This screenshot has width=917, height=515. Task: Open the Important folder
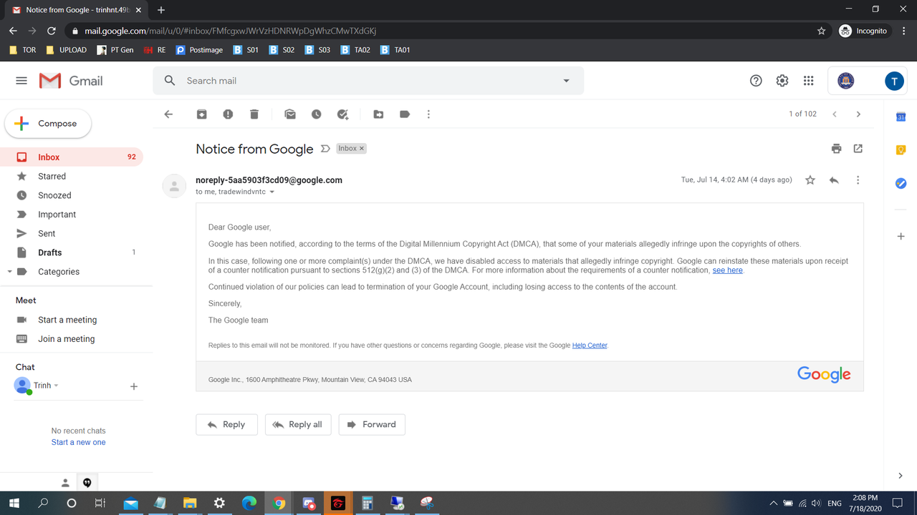tap(72, 215)
